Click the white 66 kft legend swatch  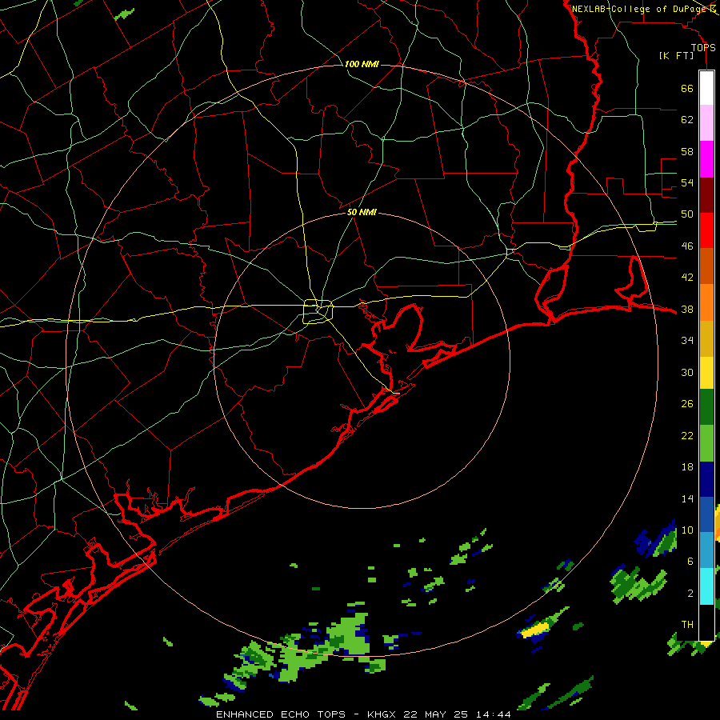coord(706,88)
